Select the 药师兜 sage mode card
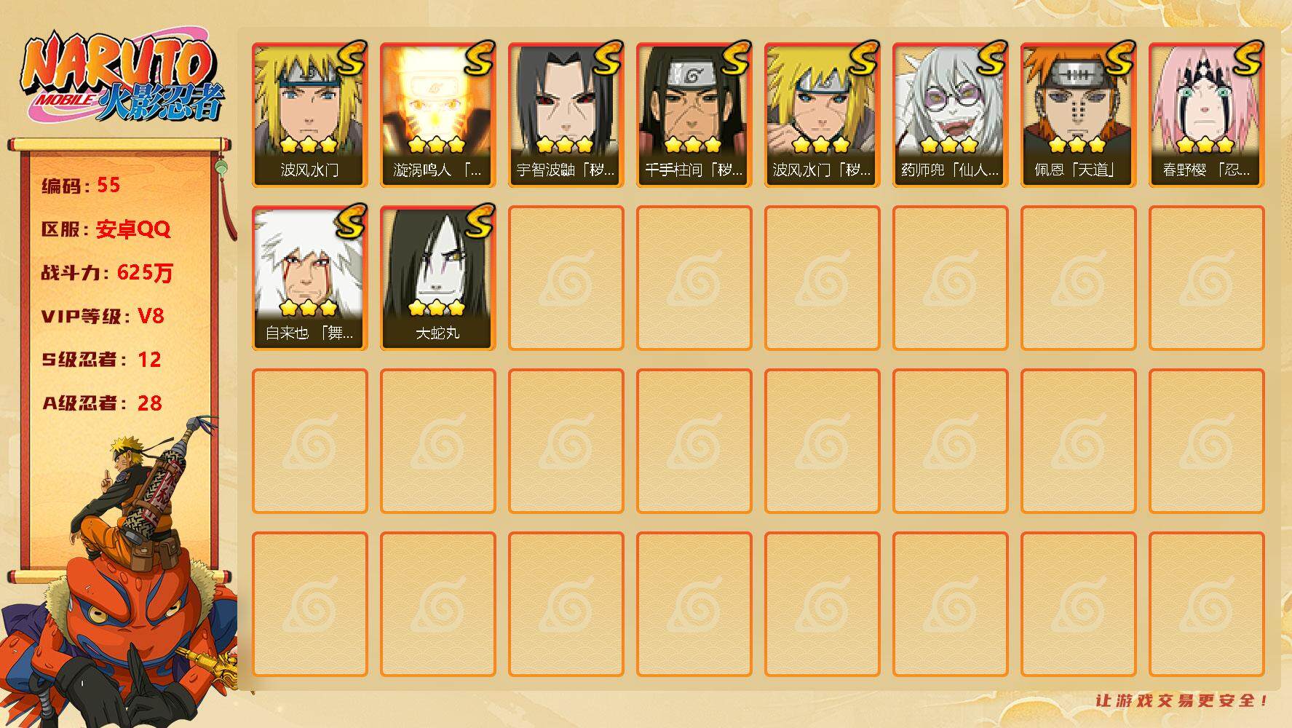The image size is (1292, 728). click(950, 115)
